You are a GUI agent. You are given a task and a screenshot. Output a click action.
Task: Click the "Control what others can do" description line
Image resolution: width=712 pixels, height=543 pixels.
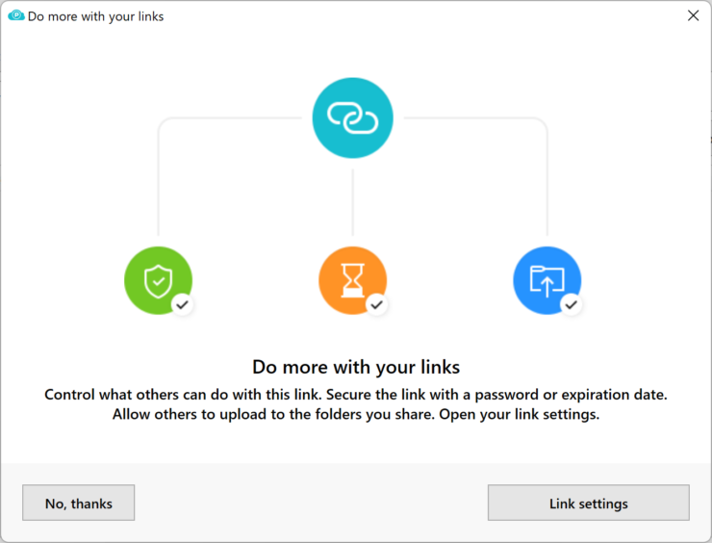click(356, 396)
